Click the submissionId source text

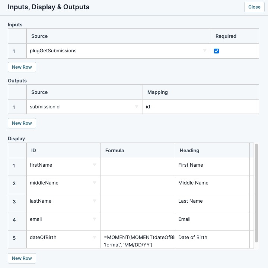coord(45,107)
